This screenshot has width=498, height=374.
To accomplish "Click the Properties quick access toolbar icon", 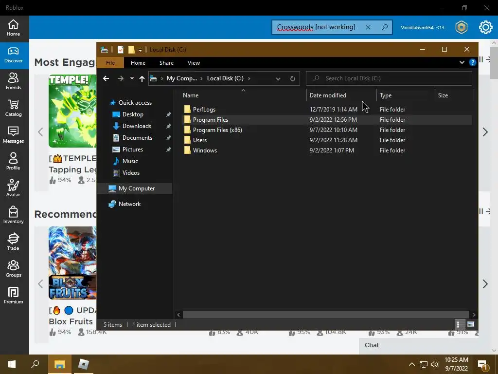I will (121, 50).
